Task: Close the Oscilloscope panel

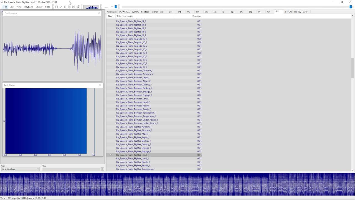Action: [99, 13]
